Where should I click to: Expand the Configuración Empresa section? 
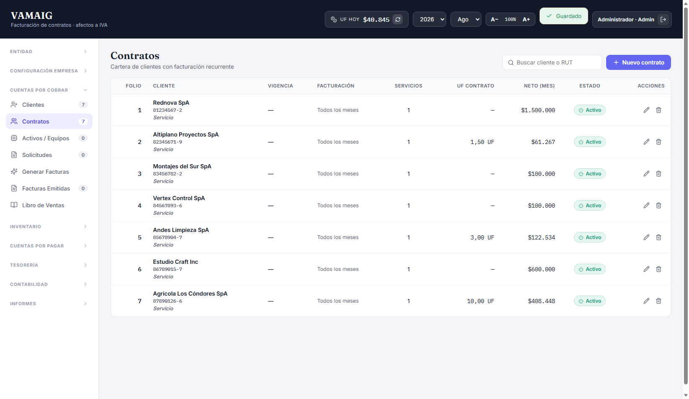[49, 71]
